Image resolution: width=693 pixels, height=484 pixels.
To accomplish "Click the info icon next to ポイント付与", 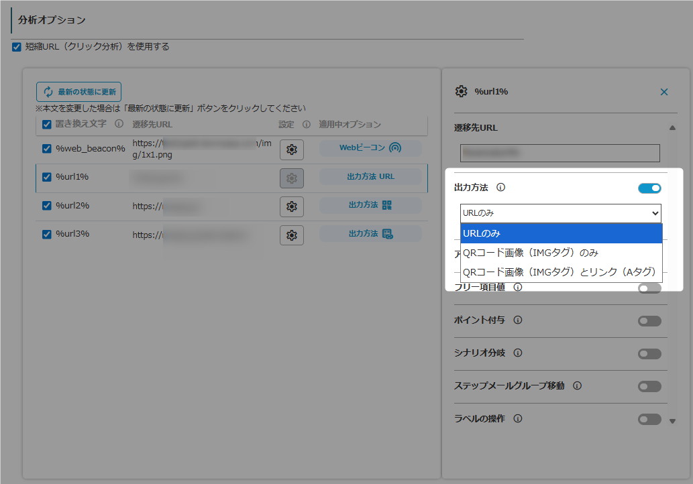I will click(518, 320).
